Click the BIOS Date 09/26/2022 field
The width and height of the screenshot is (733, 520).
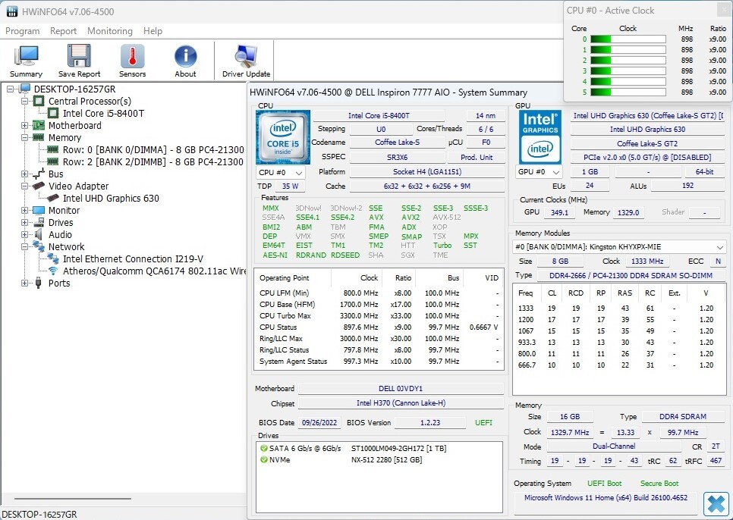coord(319,422)
